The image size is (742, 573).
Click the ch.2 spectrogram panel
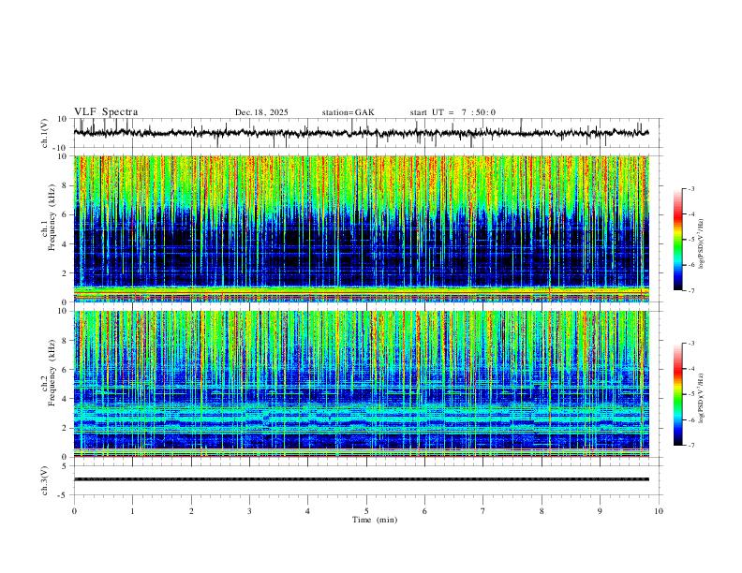pos(362,384)
